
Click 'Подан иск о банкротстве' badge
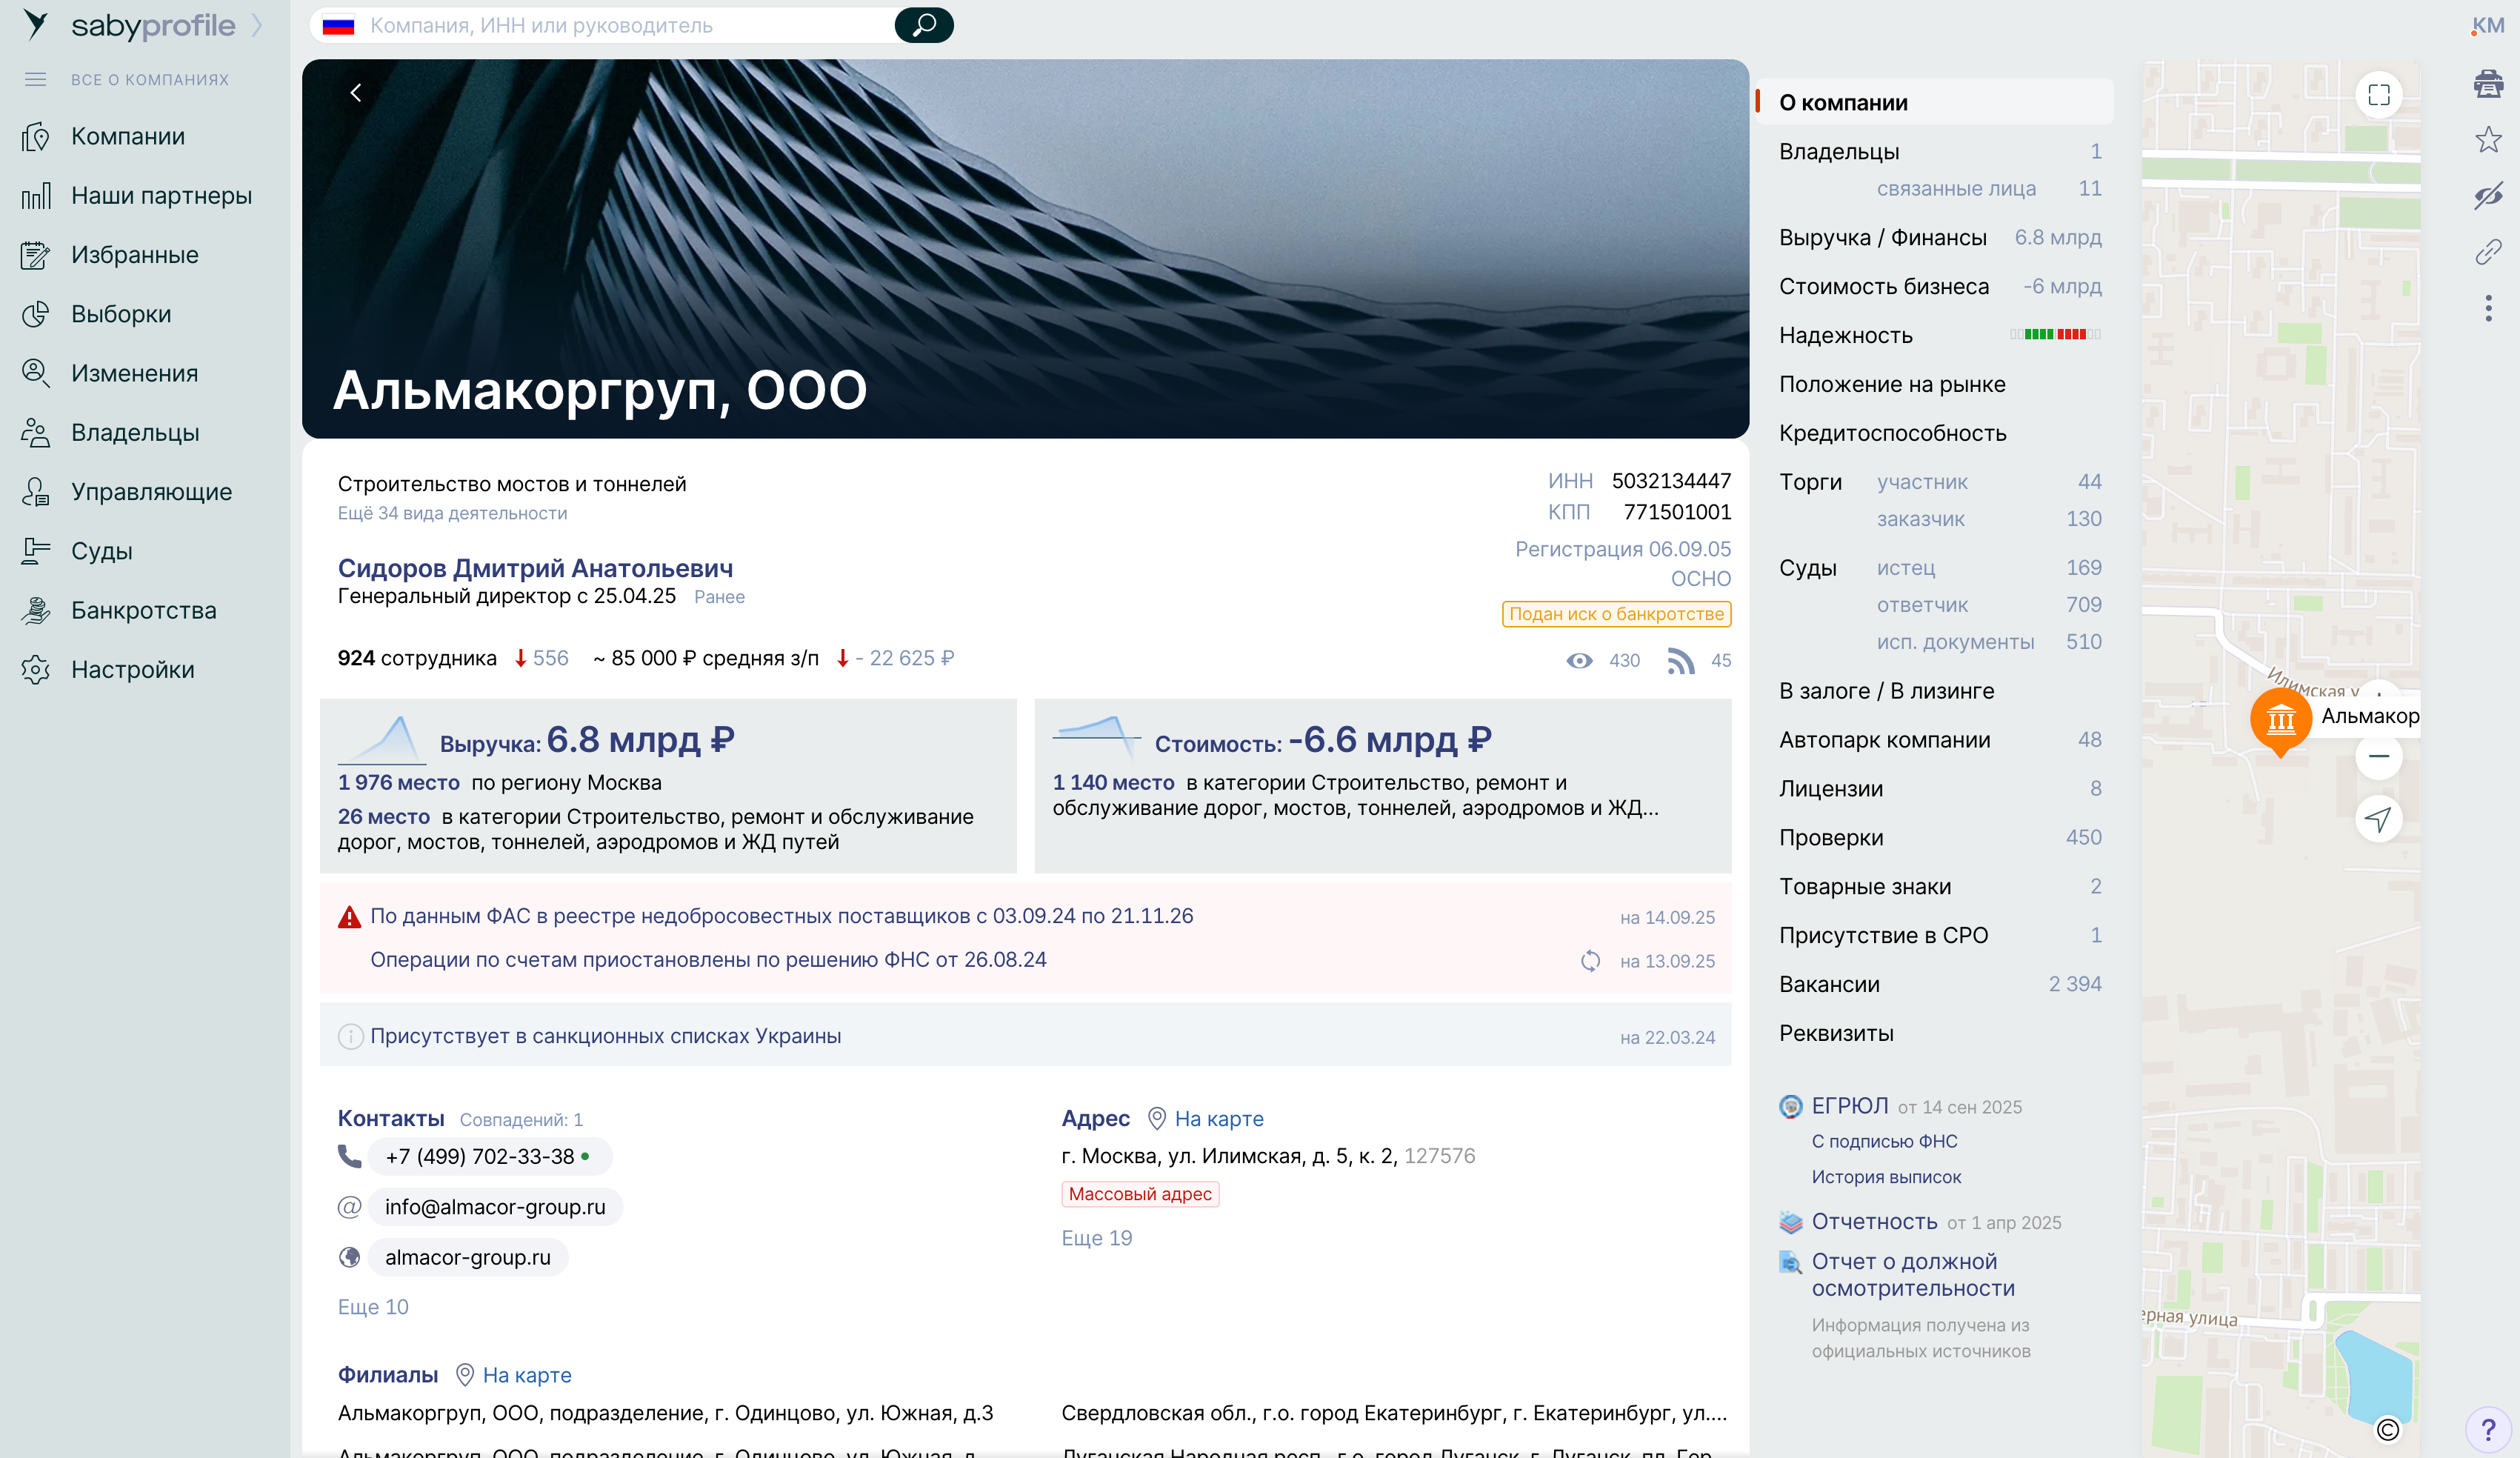(1616, 614)
